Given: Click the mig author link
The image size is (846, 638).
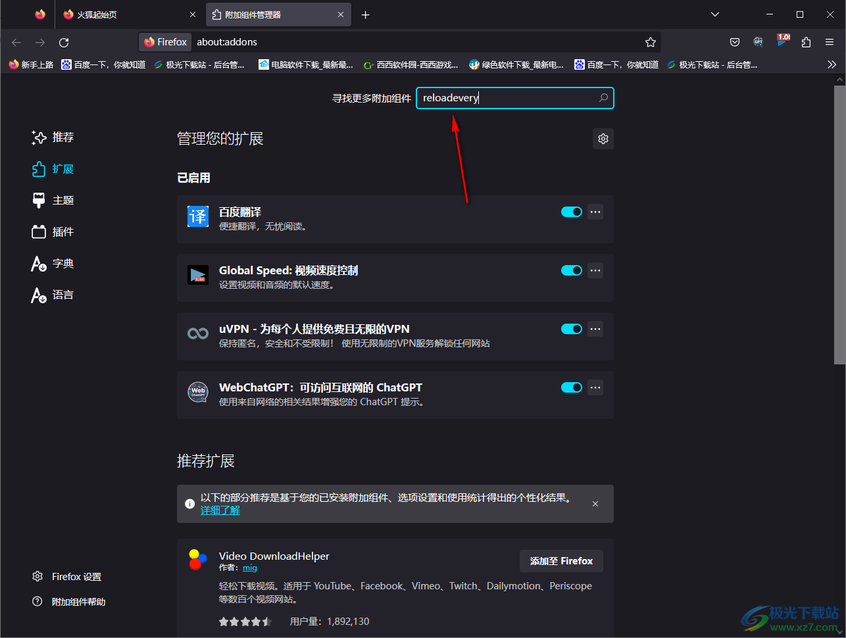Looking at the screenshot, I should click(x=250, y=568).
